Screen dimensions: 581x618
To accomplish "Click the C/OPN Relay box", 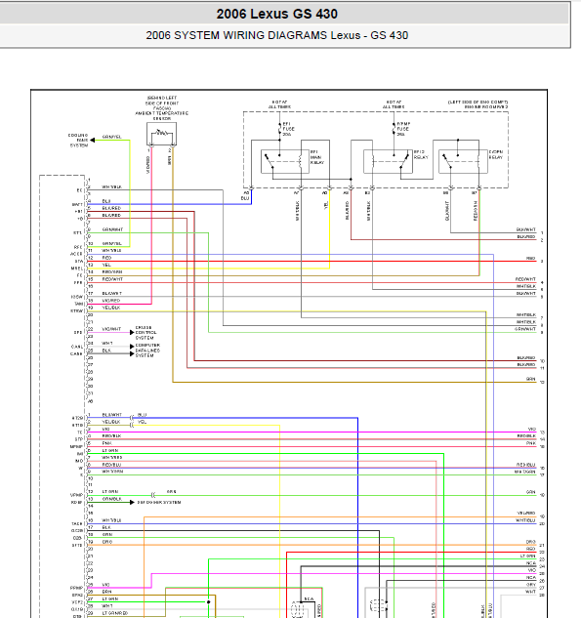I will pos(463,162).
